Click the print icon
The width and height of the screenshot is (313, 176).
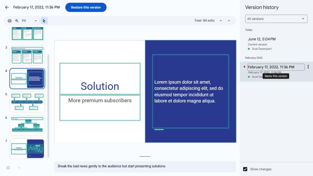click(x=9, y=21)
